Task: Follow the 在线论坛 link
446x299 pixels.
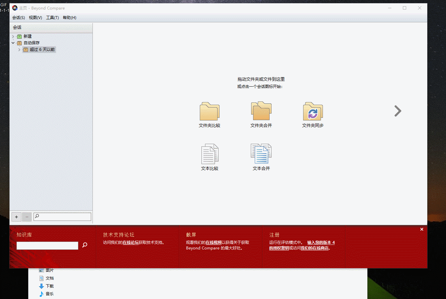Action: pyautogui.click(x=131, y=243)
